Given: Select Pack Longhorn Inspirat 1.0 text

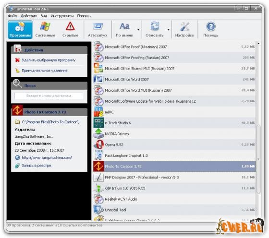Looking at the screenshot, I should [126, 155].
